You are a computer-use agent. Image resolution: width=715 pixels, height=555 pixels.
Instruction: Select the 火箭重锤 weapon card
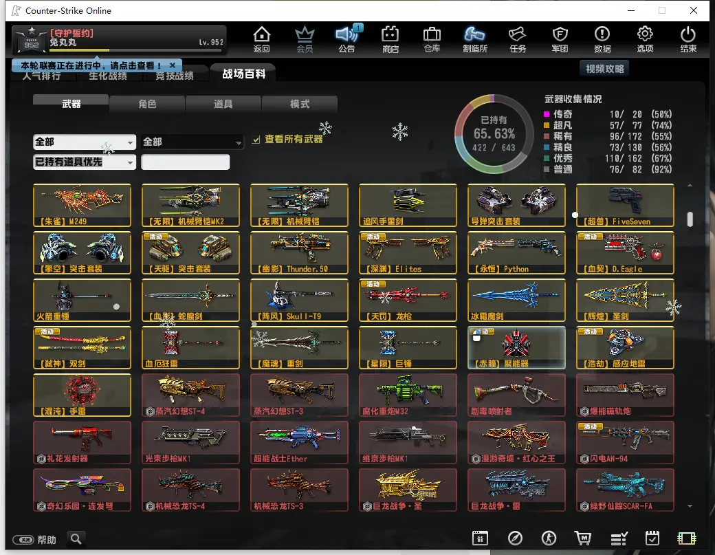(82, 300)
